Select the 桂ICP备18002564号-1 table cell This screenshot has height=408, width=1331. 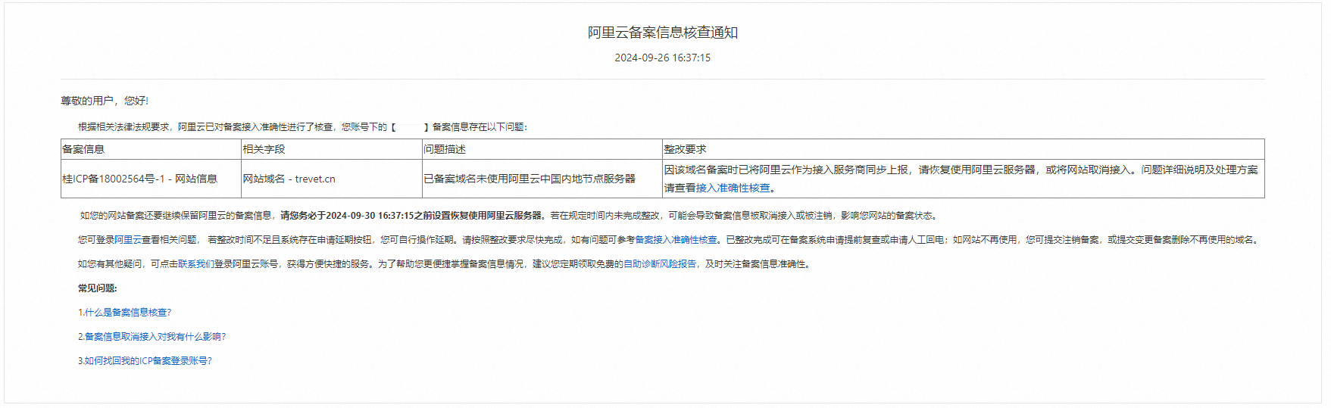pos(139,179)
